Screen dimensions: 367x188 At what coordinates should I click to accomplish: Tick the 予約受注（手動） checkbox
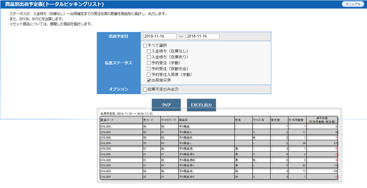click(149, 63)
